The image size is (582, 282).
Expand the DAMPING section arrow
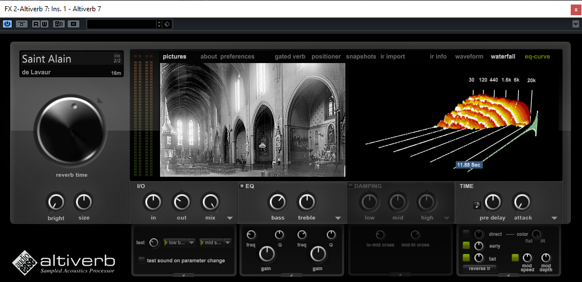pyautogui.click(x=447, y=218)
